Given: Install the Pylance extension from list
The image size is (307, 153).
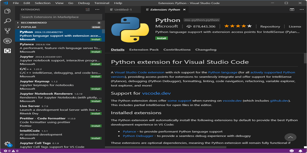Looking at the screenshot, I should [x=96, y=52].
